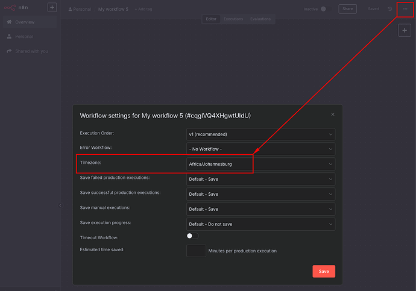
Task: Open the three-dot workflow menu
Action: [405, 9]
